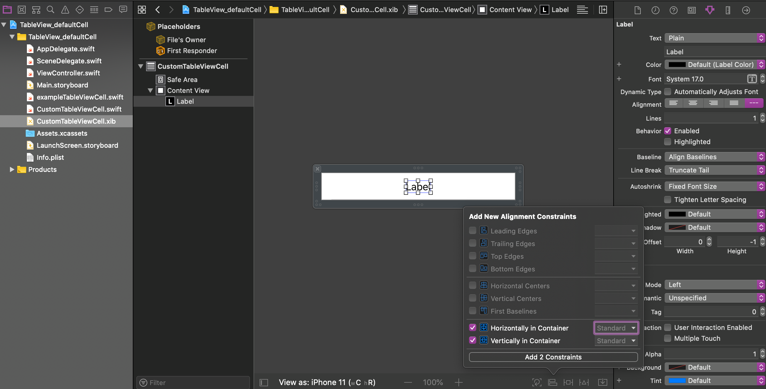Click the Add 2 Constraints button
This screenshot has width=766, height=389.
[x=553, y=357]
